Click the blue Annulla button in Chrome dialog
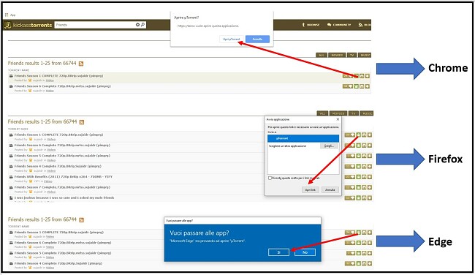The width and height of the screenshot is (475, 275). 257,39
